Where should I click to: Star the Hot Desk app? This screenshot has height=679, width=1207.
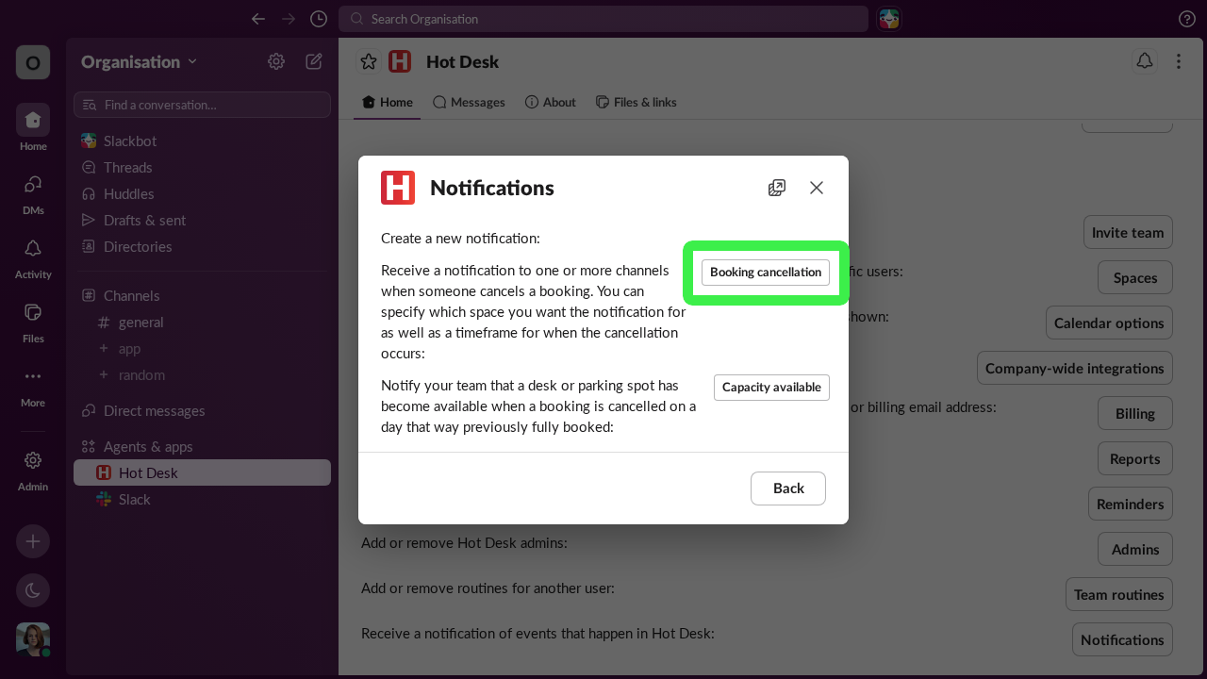[x=369, y=61]
